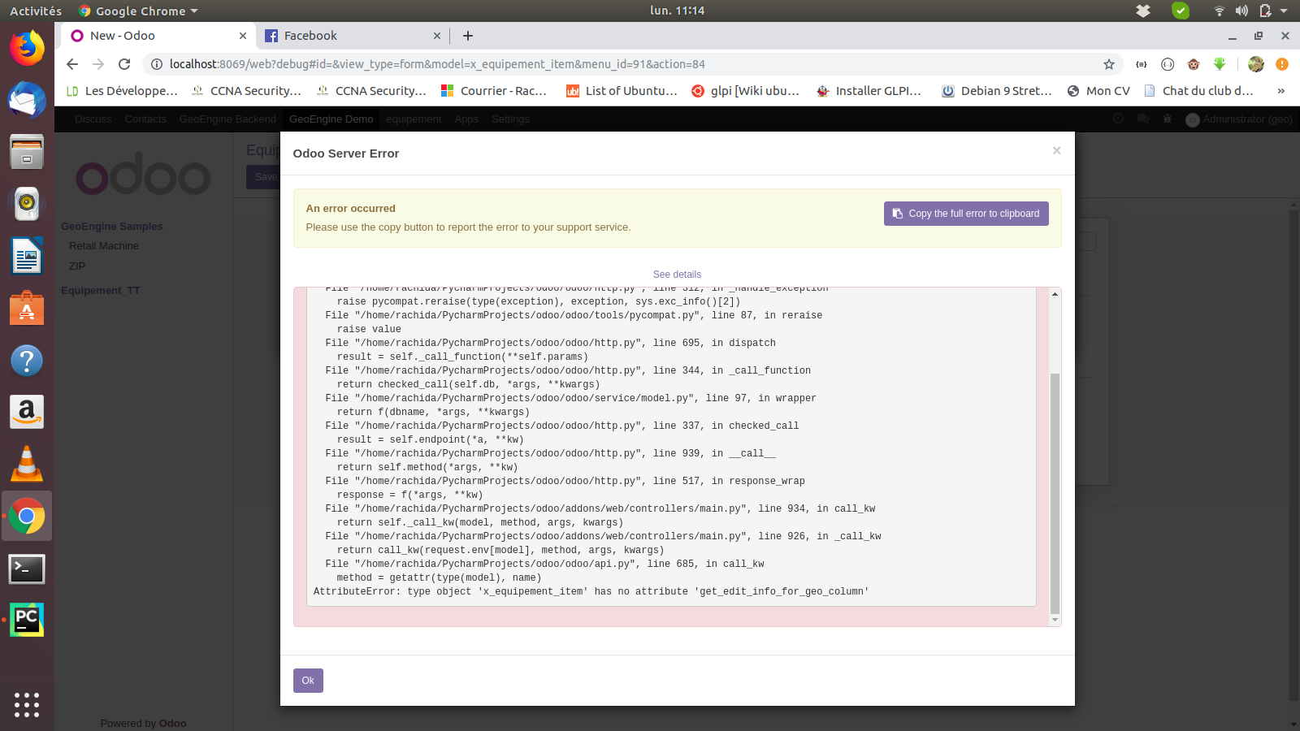Open the bookmarks overflow chevron
This screenshot has width=1300, height=731.
[1282, 91]
